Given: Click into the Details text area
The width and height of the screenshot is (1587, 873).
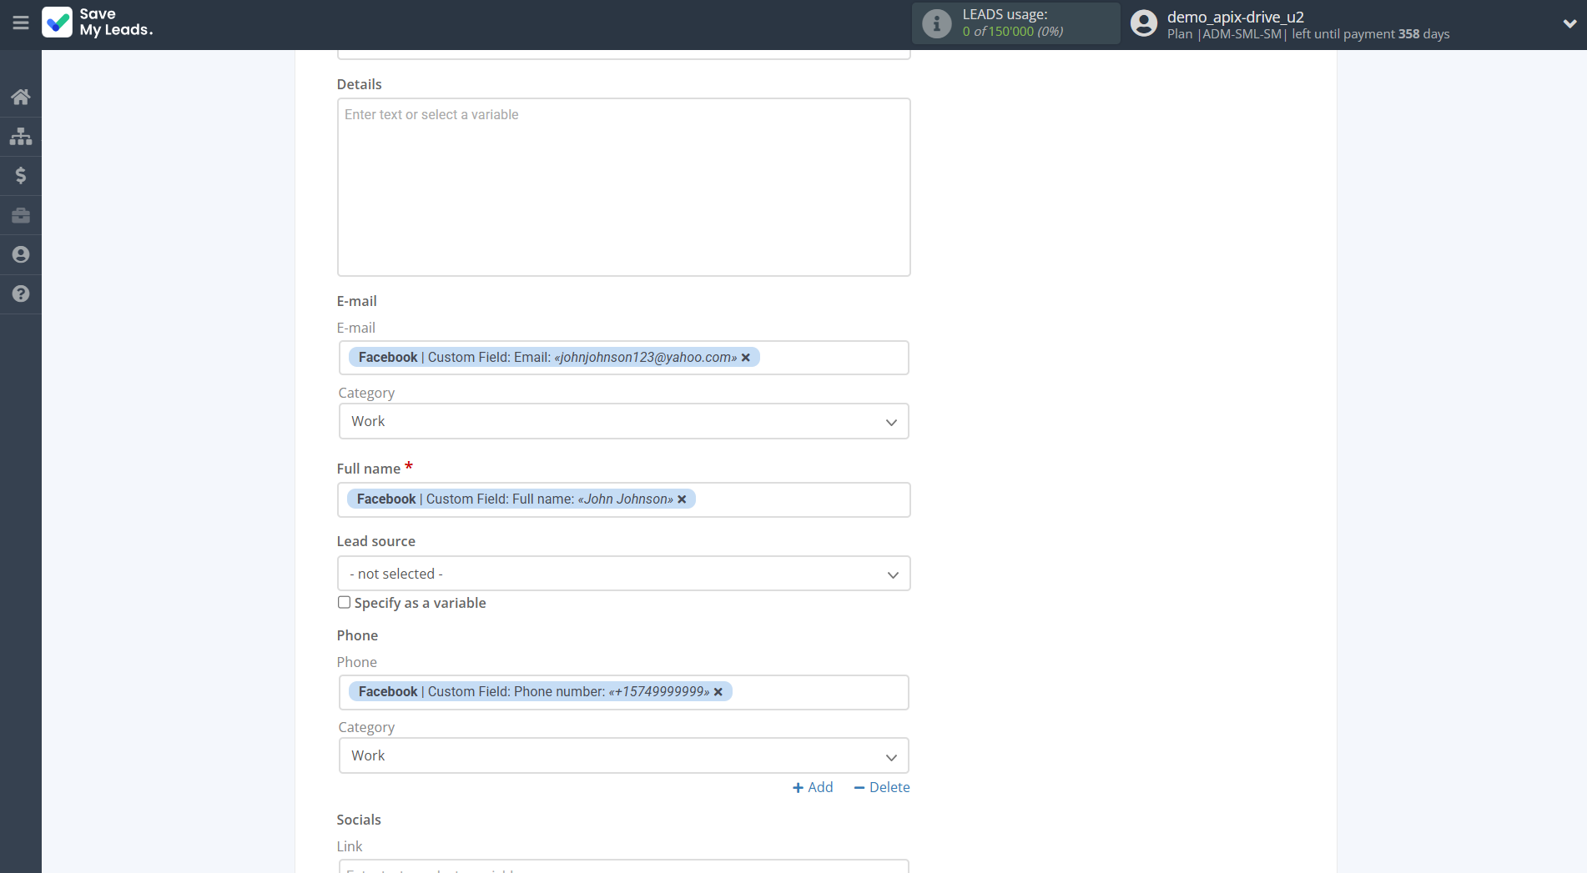Looking at the screenshot, I should 623,188.
